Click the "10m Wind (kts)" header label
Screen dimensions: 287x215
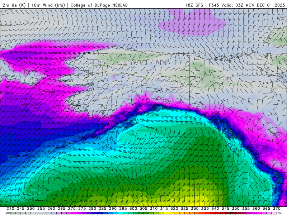coord(48,5)
